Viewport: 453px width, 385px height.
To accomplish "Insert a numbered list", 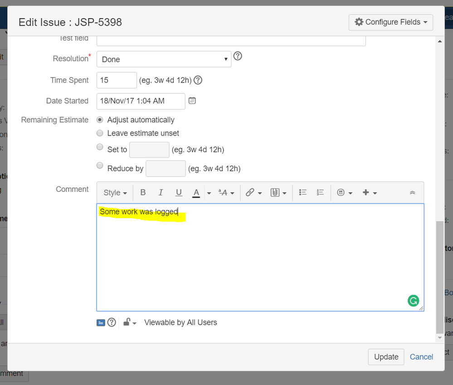I will tap(320, 192).
